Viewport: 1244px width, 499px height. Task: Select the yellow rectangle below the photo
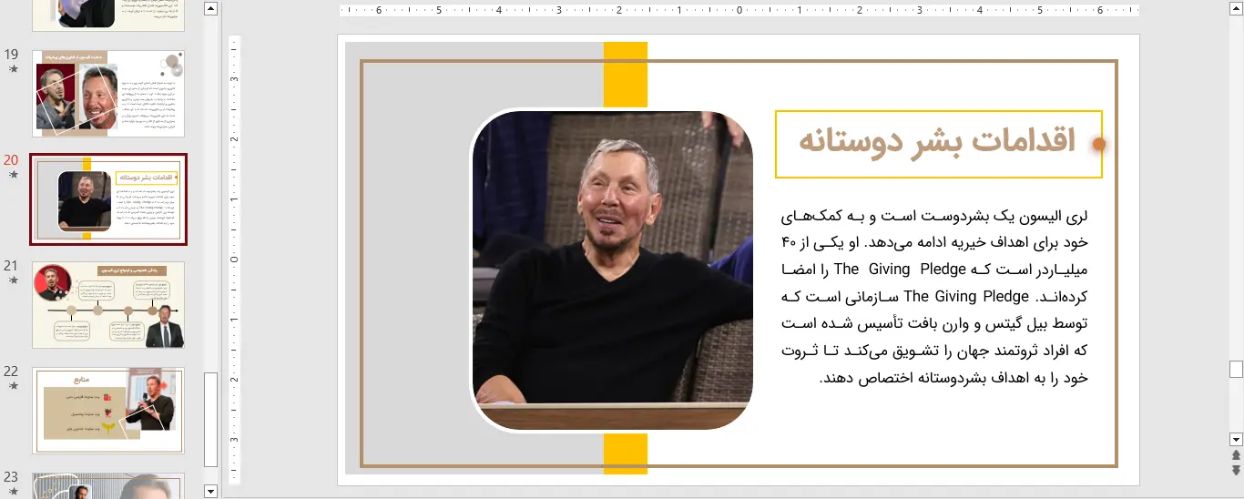[626, 453]
